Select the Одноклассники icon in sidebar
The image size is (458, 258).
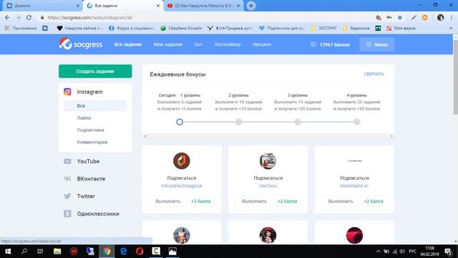click(x=67, y=214)
